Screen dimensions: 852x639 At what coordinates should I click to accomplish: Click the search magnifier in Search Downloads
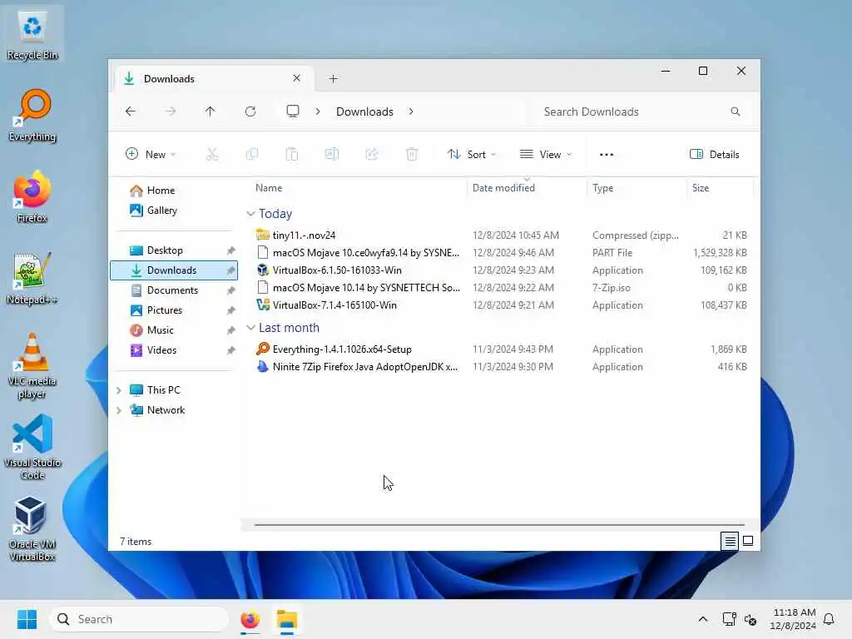click(x=736, y=111)
